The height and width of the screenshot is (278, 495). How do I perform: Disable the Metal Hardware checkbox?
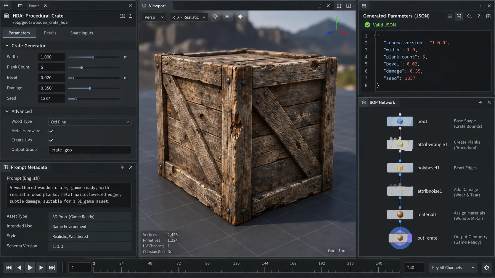coord(51,131)
